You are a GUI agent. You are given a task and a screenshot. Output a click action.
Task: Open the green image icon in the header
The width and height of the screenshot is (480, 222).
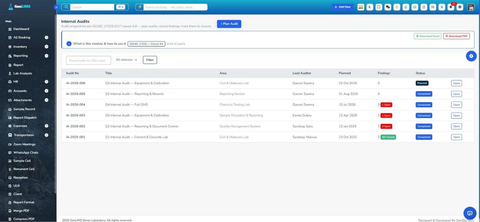pyautogui.click(x=415, y=7)
